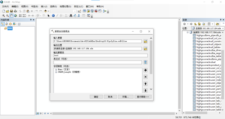Open the Catalog window toolbar icon

[x=88, y=11]
